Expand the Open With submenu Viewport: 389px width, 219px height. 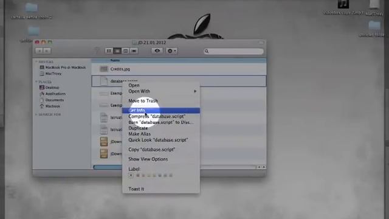click(161, 91)
